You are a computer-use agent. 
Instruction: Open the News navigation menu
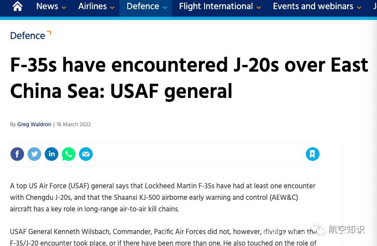(x=47, y=6)
